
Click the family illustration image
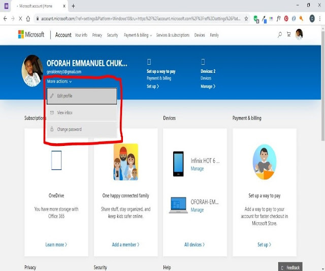click(x=126, y=162)
